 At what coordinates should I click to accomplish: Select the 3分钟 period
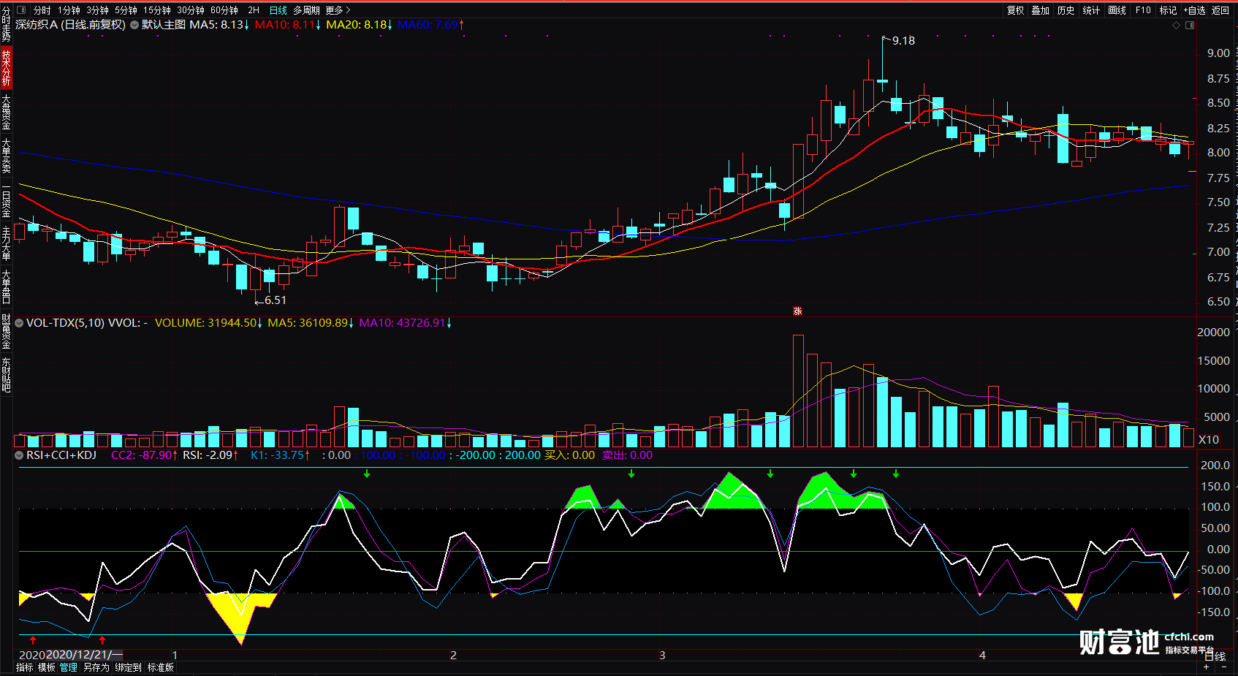[x=97, y=10]
